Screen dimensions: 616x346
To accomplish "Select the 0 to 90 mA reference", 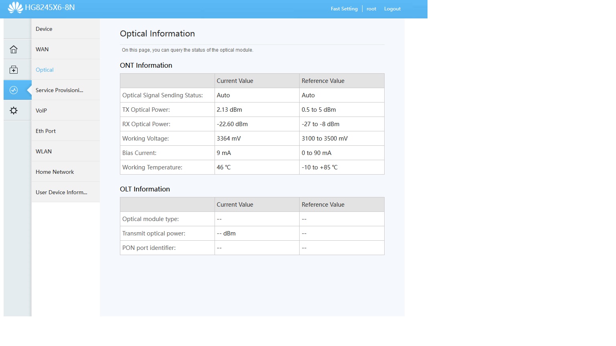I will click(316, 153).
